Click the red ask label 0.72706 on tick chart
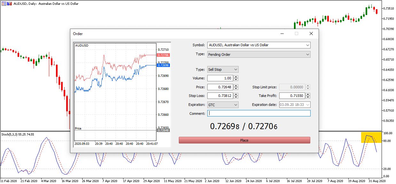Viewport: 396px width, 184px height. [163, 55]
